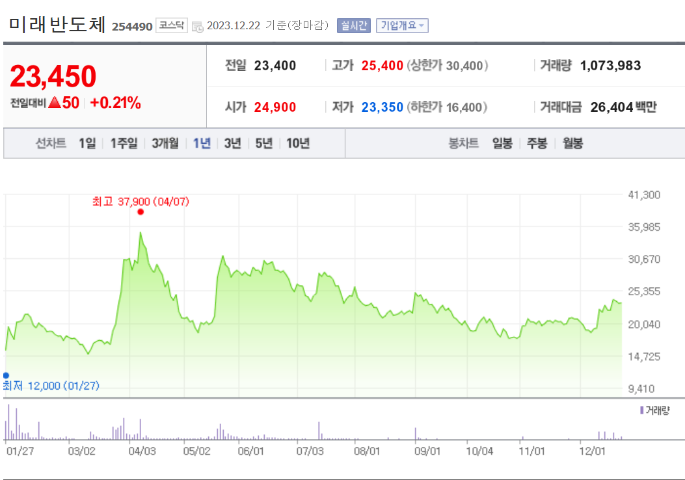Click the red up-triangle change icon
The height and width of the screenshot is (480, 685).
coord(55,103)
